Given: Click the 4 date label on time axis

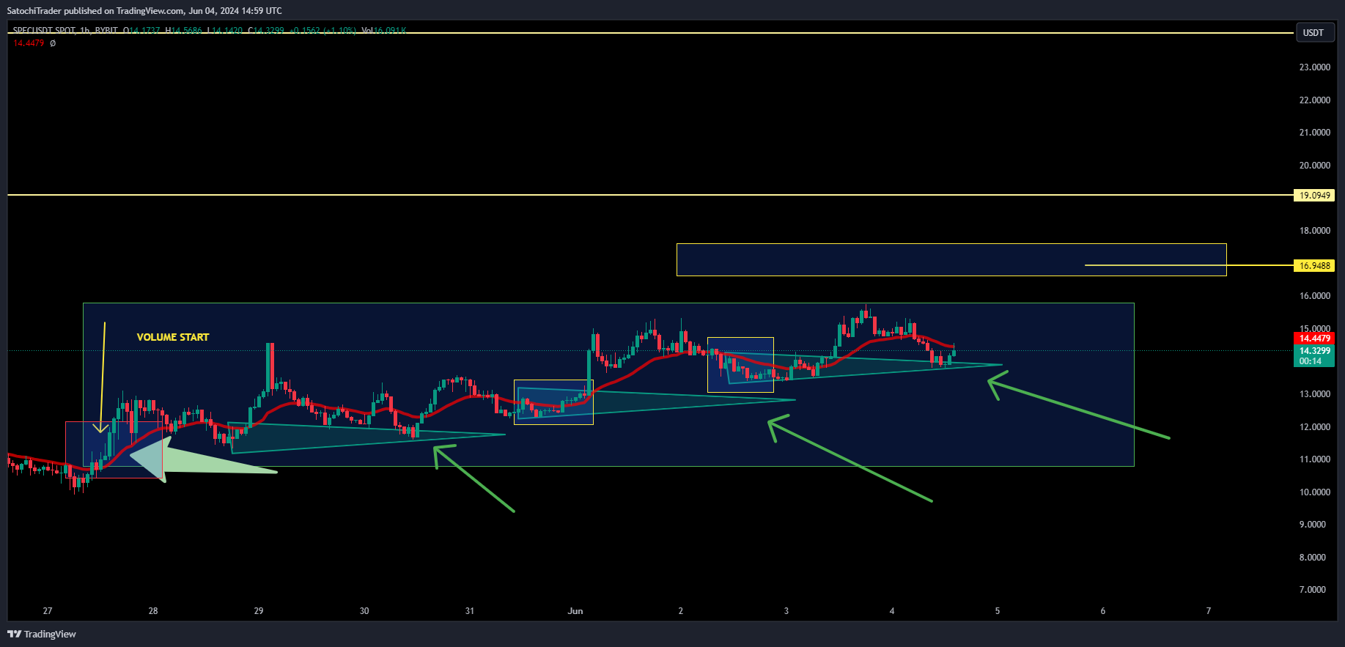Looking at the screenshot, I should (x=892, y=610).
